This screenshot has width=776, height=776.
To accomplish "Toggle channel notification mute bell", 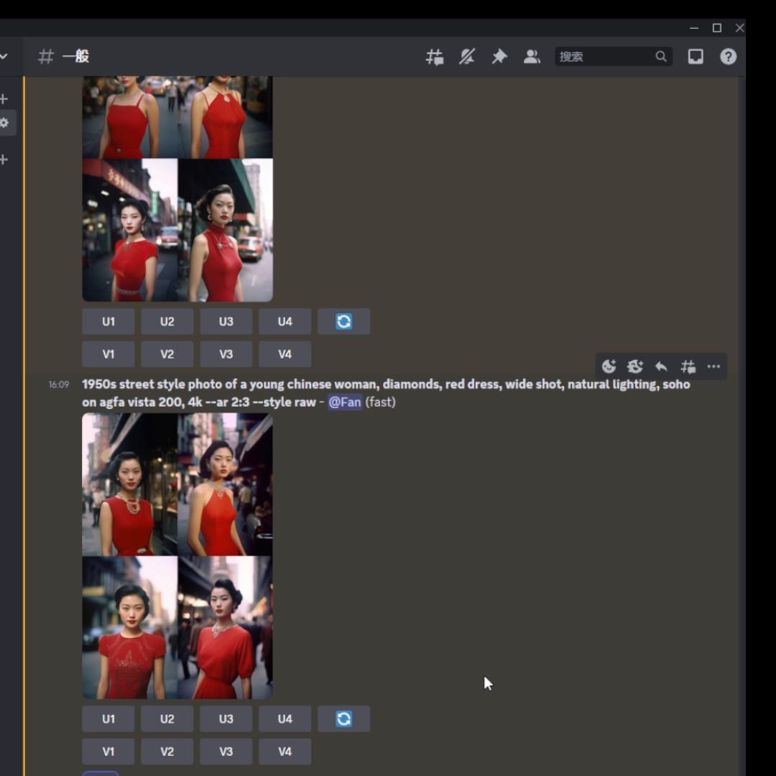I will (x=467, y=57).
